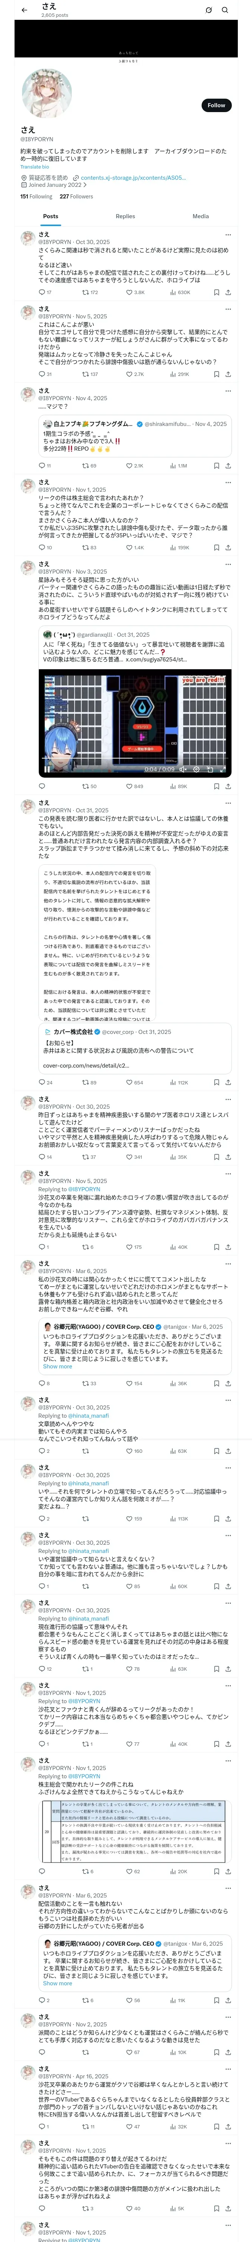252x2242 pixels.
Task: Go back using the top arrow
Action: tap(24, 10)
